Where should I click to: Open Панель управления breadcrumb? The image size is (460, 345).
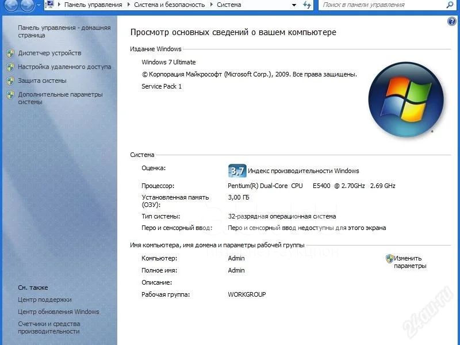tap(93, 5)
